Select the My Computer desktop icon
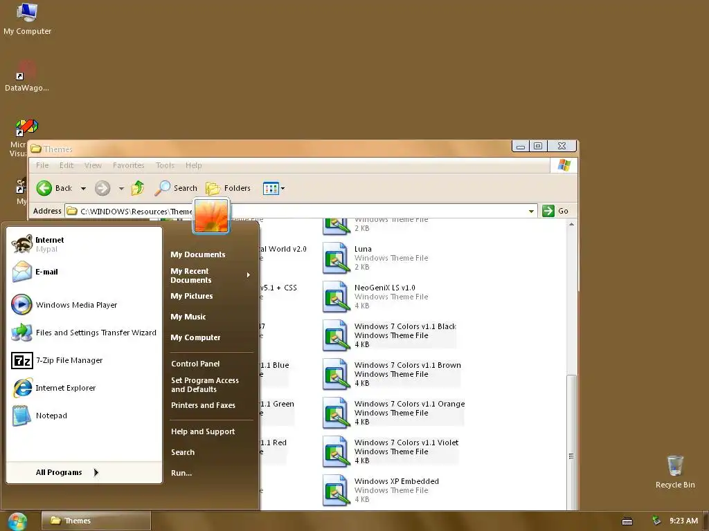This screenshot has width=709, height=531. click(27, 19)
